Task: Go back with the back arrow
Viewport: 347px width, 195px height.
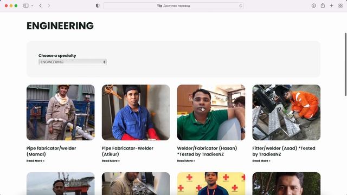Action: (41, 6)
